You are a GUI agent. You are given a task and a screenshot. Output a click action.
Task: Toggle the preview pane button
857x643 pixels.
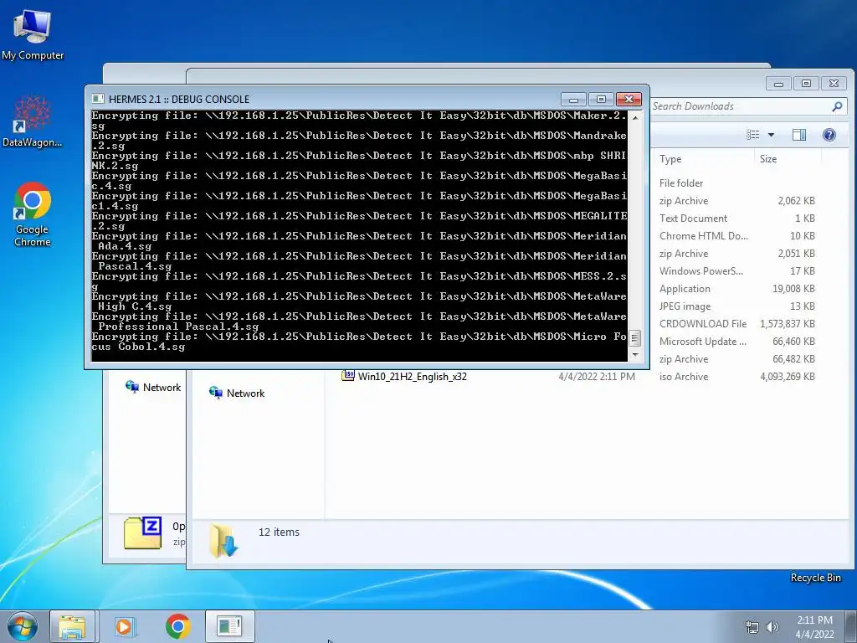[x=799, y=135]
